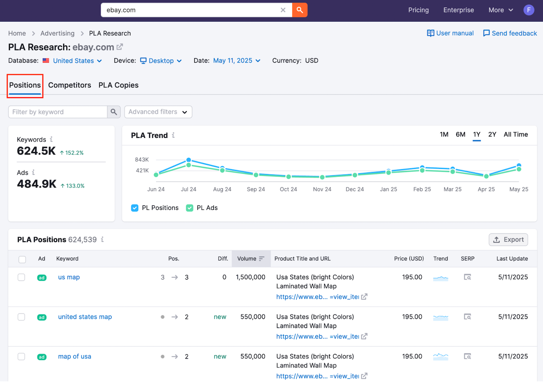Open the Desktop device dropdown
Screen dimensions: 543x382
tap(161, 61)
